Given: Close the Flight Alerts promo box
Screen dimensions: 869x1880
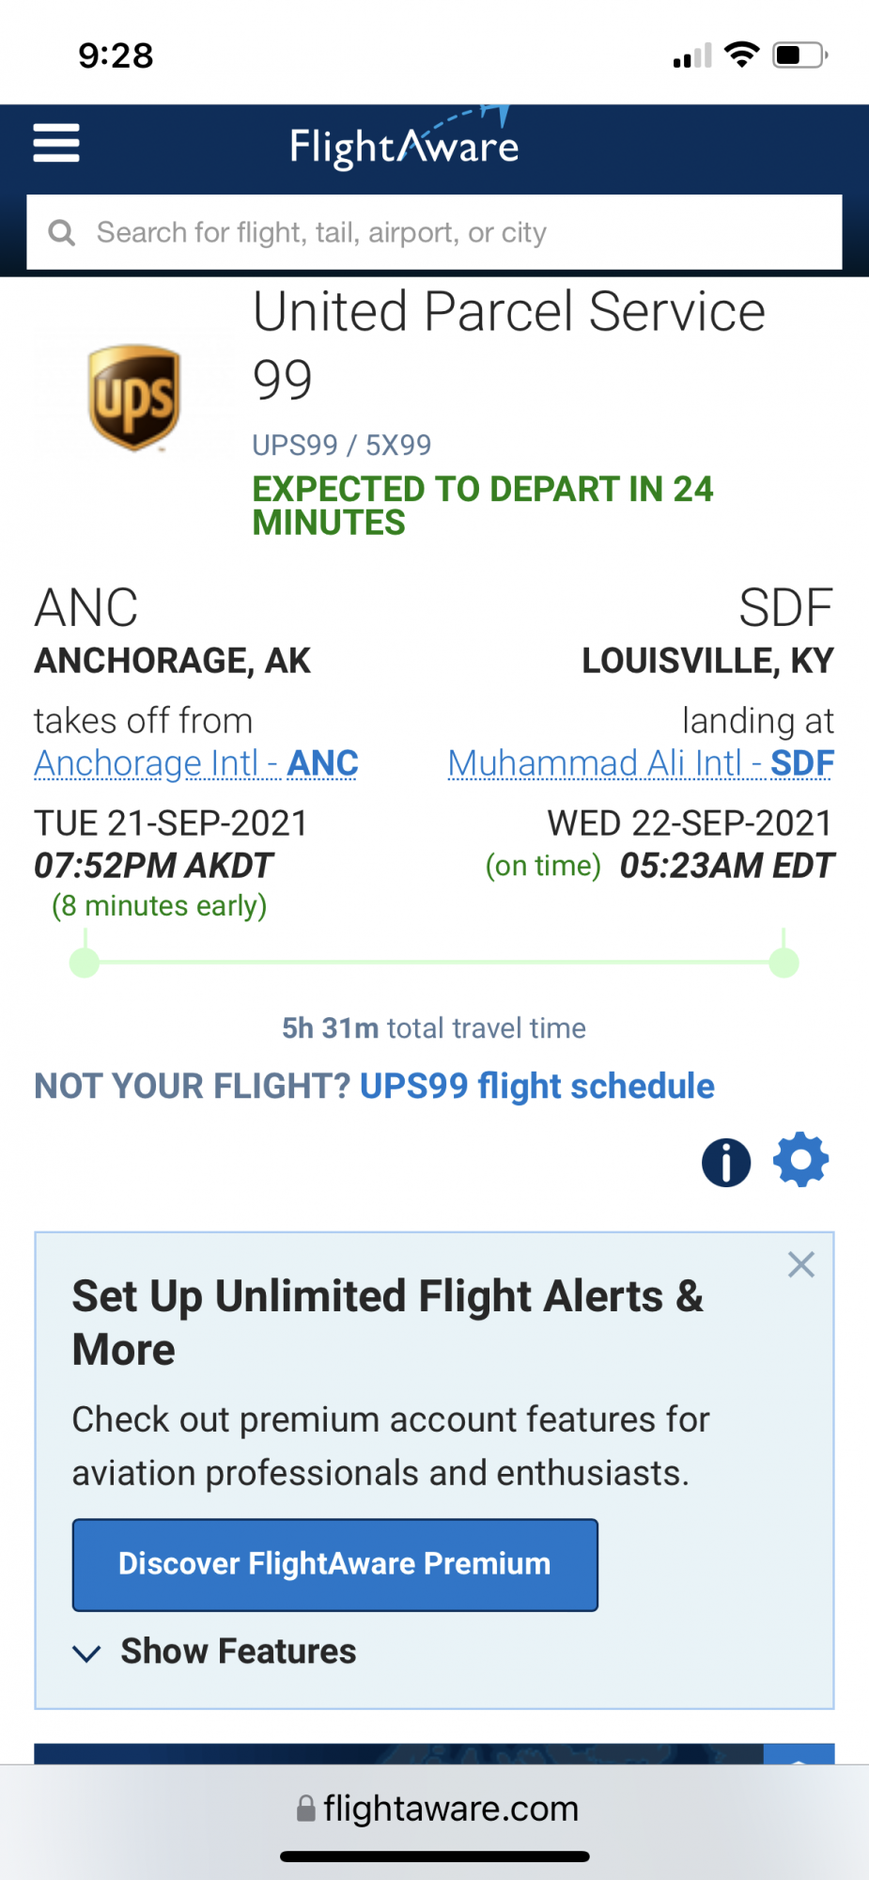Looking at the screenshot, I should (x=800, y=1264).
